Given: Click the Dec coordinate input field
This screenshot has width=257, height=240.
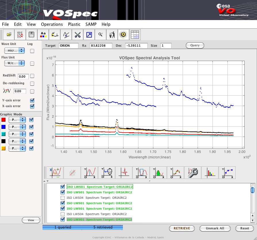Looking at the screenshot, I should [x=136, y=46].
